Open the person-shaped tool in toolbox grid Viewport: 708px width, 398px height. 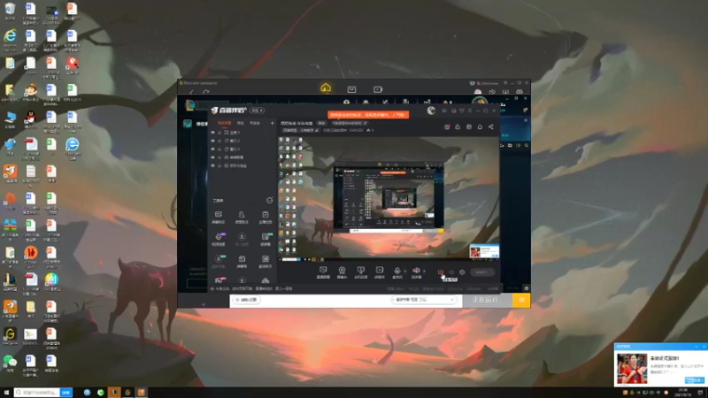[x=242, y=214]
